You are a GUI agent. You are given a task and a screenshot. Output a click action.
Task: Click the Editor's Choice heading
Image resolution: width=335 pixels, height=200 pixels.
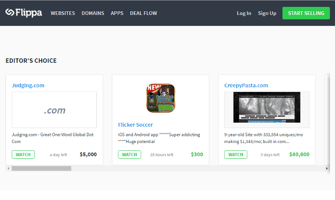[31, 61]
